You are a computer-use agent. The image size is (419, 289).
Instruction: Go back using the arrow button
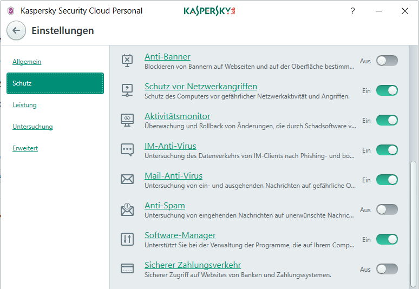point(16,31)
